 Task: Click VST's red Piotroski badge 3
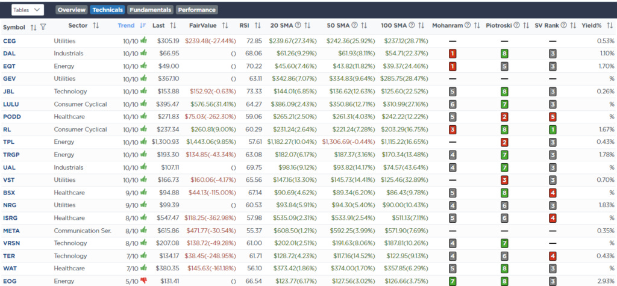(x=504, y=180)
